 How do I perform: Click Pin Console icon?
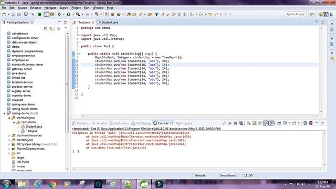tap(279, 123)
